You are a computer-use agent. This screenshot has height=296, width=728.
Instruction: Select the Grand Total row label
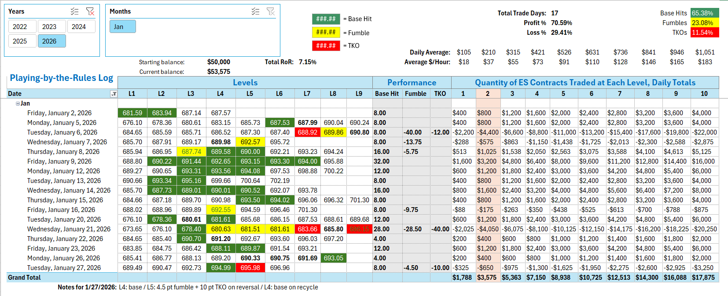coord(25,278)
